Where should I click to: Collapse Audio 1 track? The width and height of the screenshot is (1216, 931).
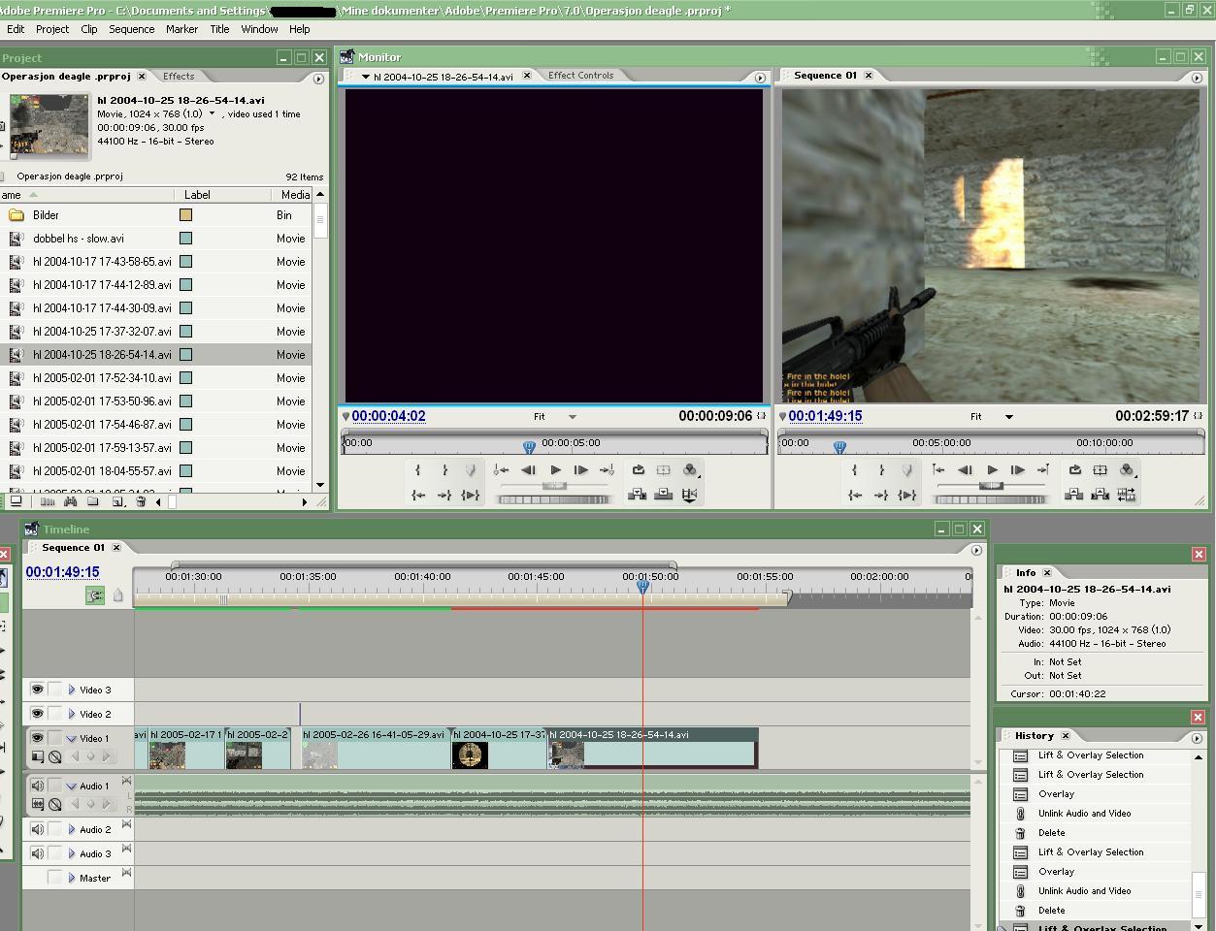[71, 786]
